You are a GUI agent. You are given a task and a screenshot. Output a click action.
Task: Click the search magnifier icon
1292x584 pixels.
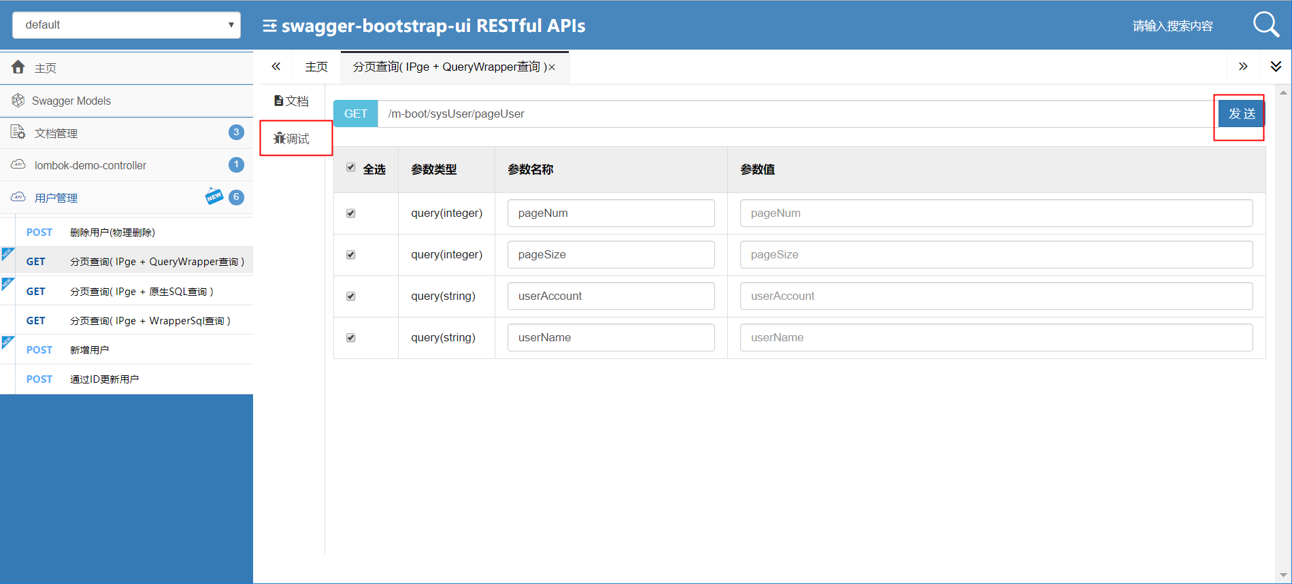click(x=1266, y=25)
